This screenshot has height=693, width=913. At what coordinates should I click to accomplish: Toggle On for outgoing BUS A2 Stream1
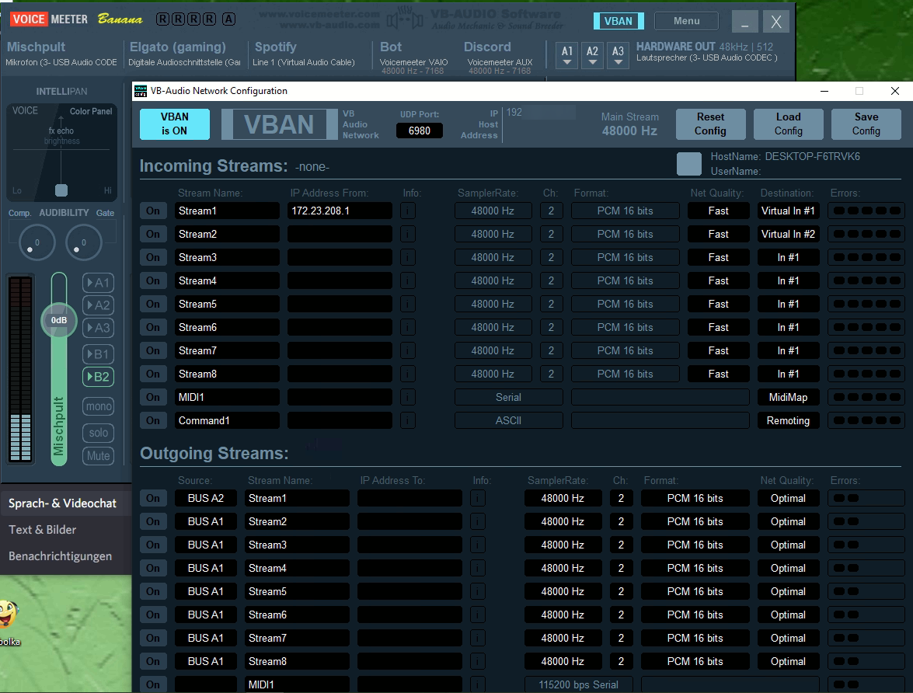click(x=153, y=499)
